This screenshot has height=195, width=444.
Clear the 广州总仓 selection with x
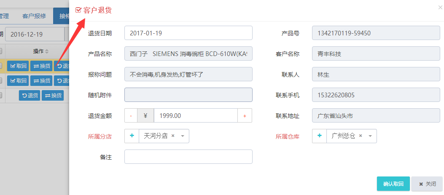click(x=361, y=136)
